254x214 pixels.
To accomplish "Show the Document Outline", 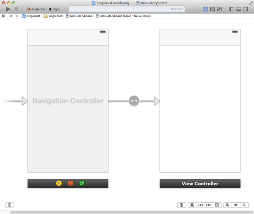I will point(10,205).
